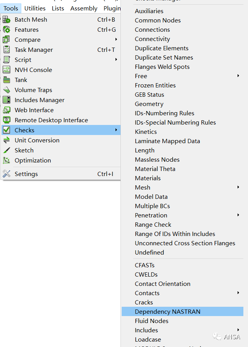Viewport: 248px width, 347px height.
Task: Open the Assembly menu
Action: pos(84,9)
